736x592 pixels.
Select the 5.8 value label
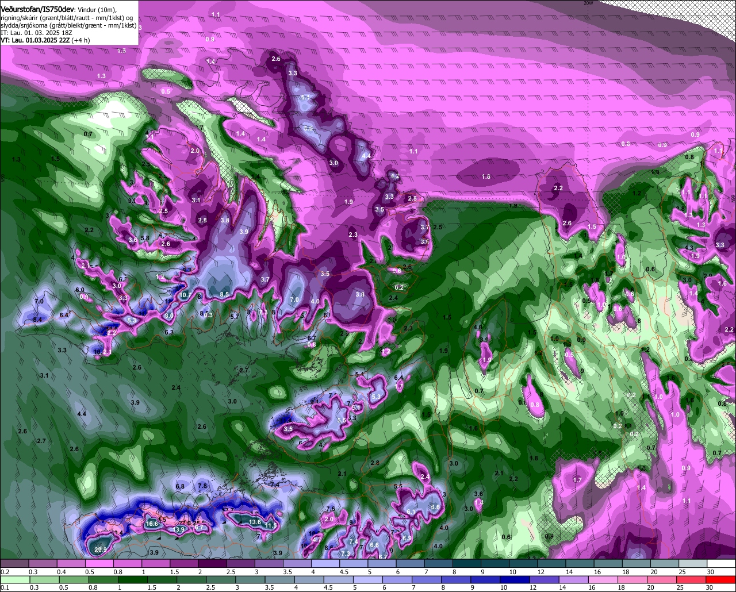(145, 238)
